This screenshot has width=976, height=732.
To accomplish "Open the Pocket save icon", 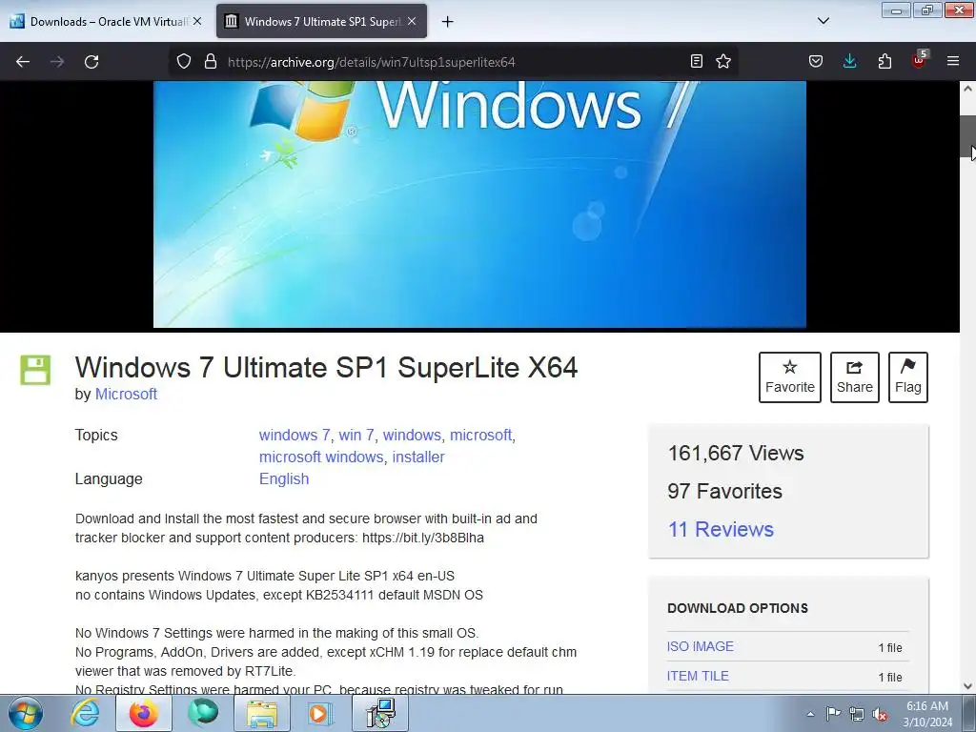I will pyautogui.click(x=816, y=61).
